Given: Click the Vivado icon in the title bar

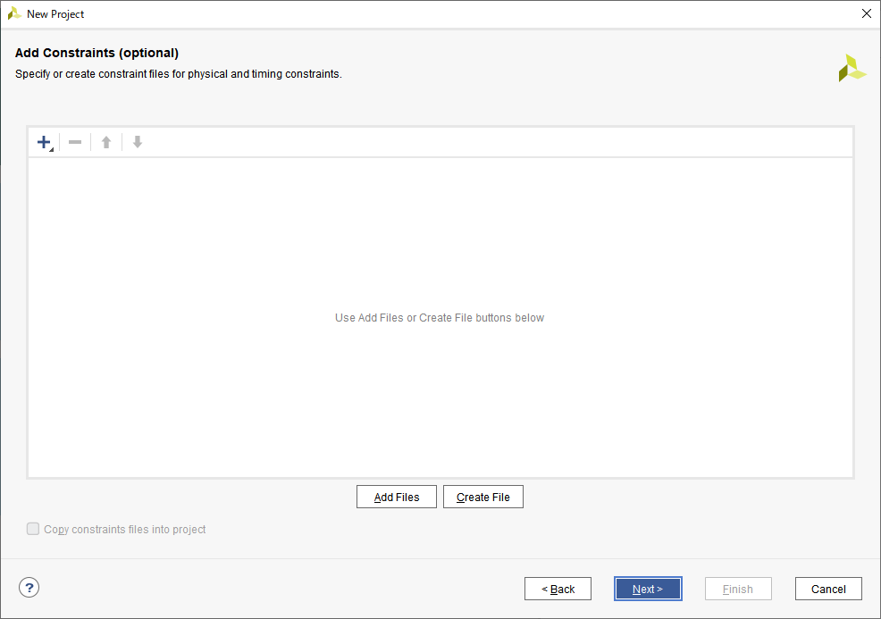Looking at the screenshot, I should (x=14, y=13).
